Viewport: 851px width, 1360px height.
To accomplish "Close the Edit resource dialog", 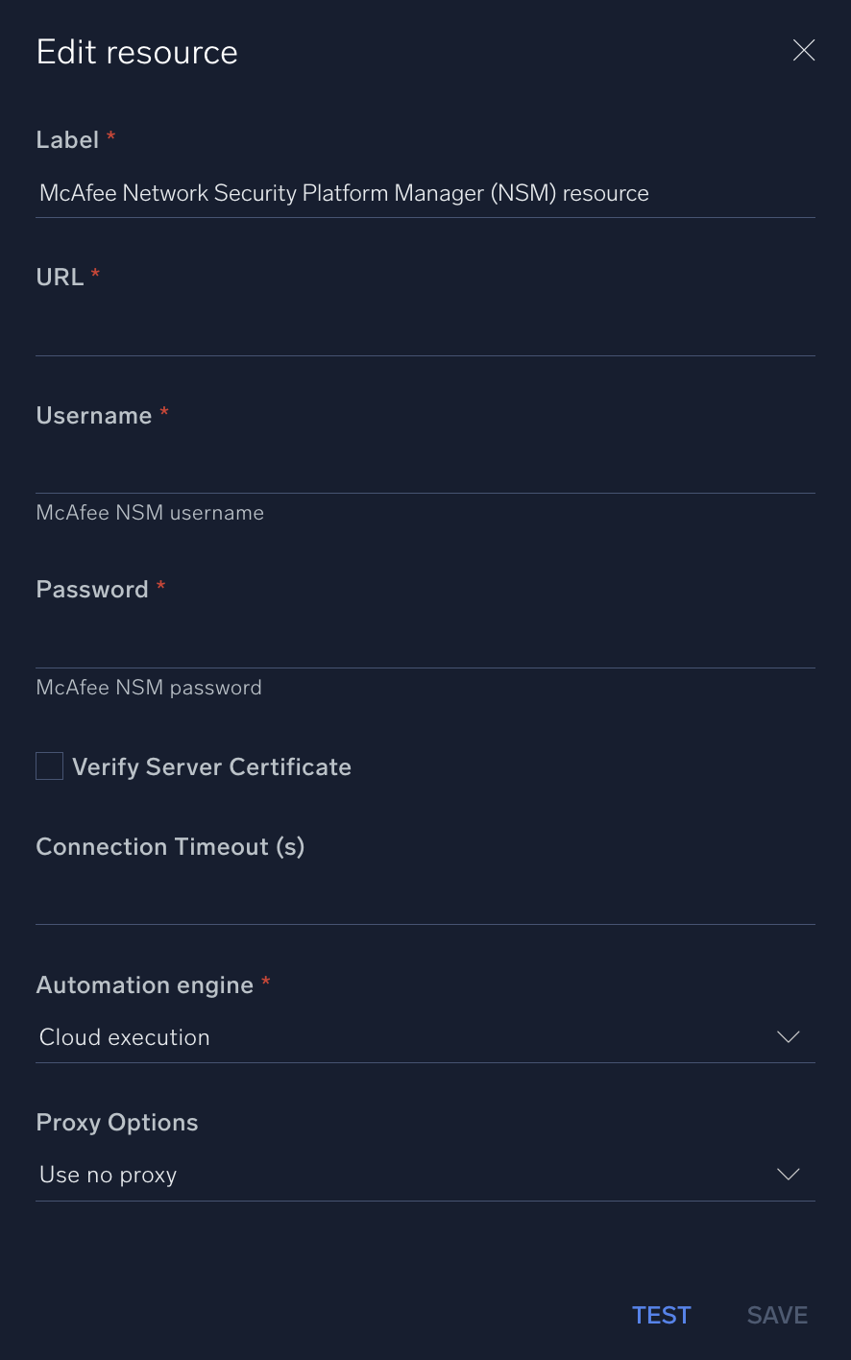I will 803,50.
